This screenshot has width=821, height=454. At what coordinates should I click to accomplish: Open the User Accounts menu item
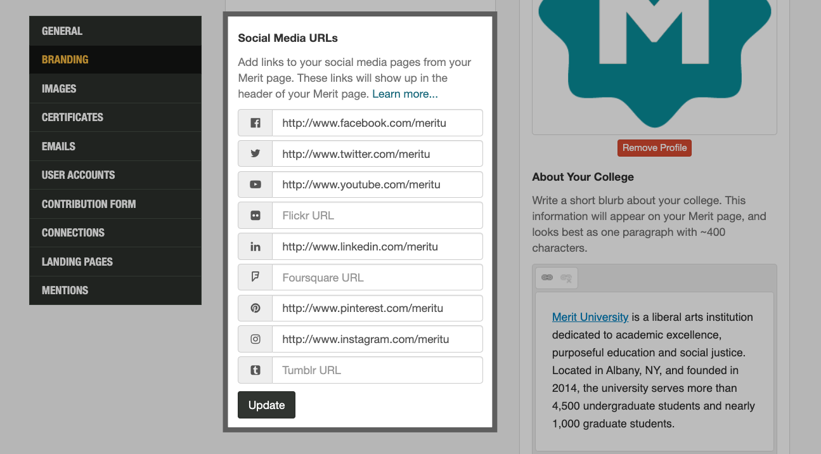point(78,175)
